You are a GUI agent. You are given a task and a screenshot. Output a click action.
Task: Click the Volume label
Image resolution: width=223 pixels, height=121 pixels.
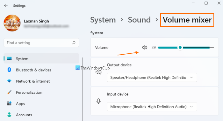click(x=102, y=48)
